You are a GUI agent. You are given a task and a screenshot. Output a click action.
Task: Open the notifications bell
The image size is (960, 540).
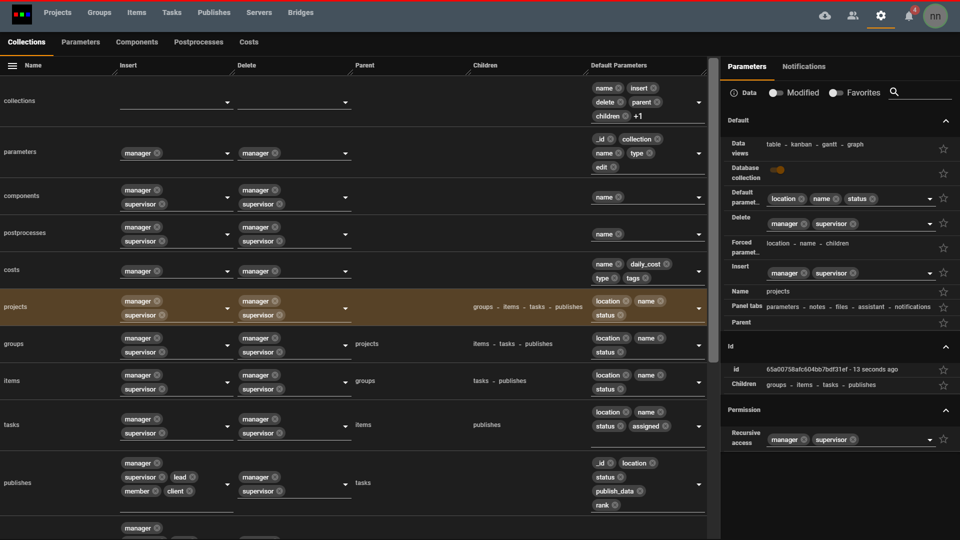(909, 16)
